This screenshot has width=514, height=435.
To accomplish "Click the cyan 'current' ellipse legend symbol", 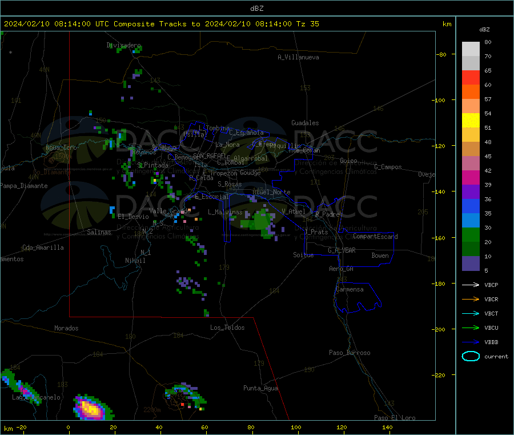I will [471, 356].
